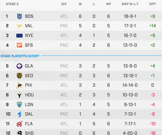Click the San Francisco Shock logo
162x135 pixels.
[20, 45]
